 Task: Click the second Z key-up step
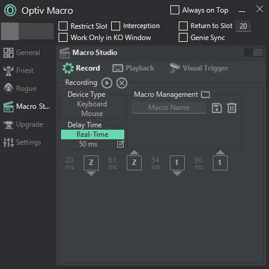pos(134,163)
